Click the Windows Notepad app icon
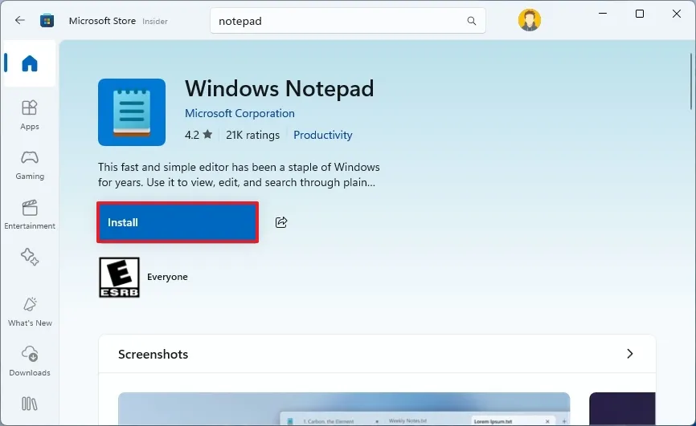696x426 pixels. 132,112
